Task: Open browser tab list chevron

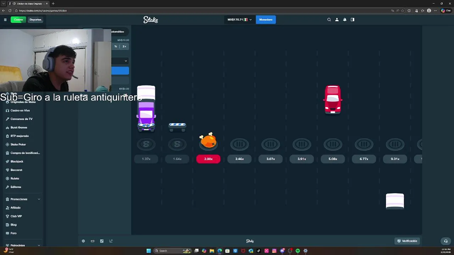Action: click(x=4, y=4)
